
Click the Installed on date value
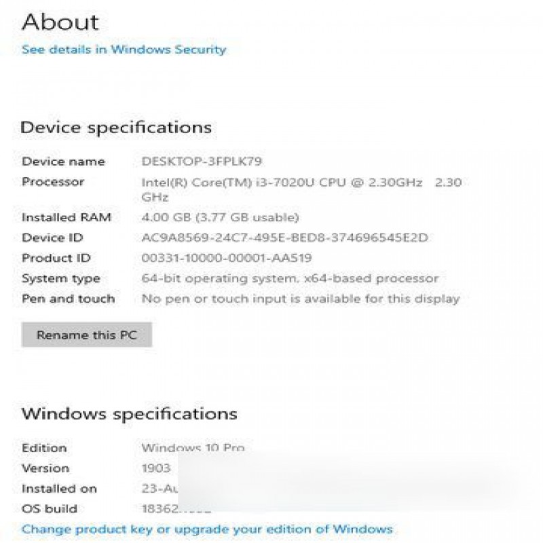160,489
